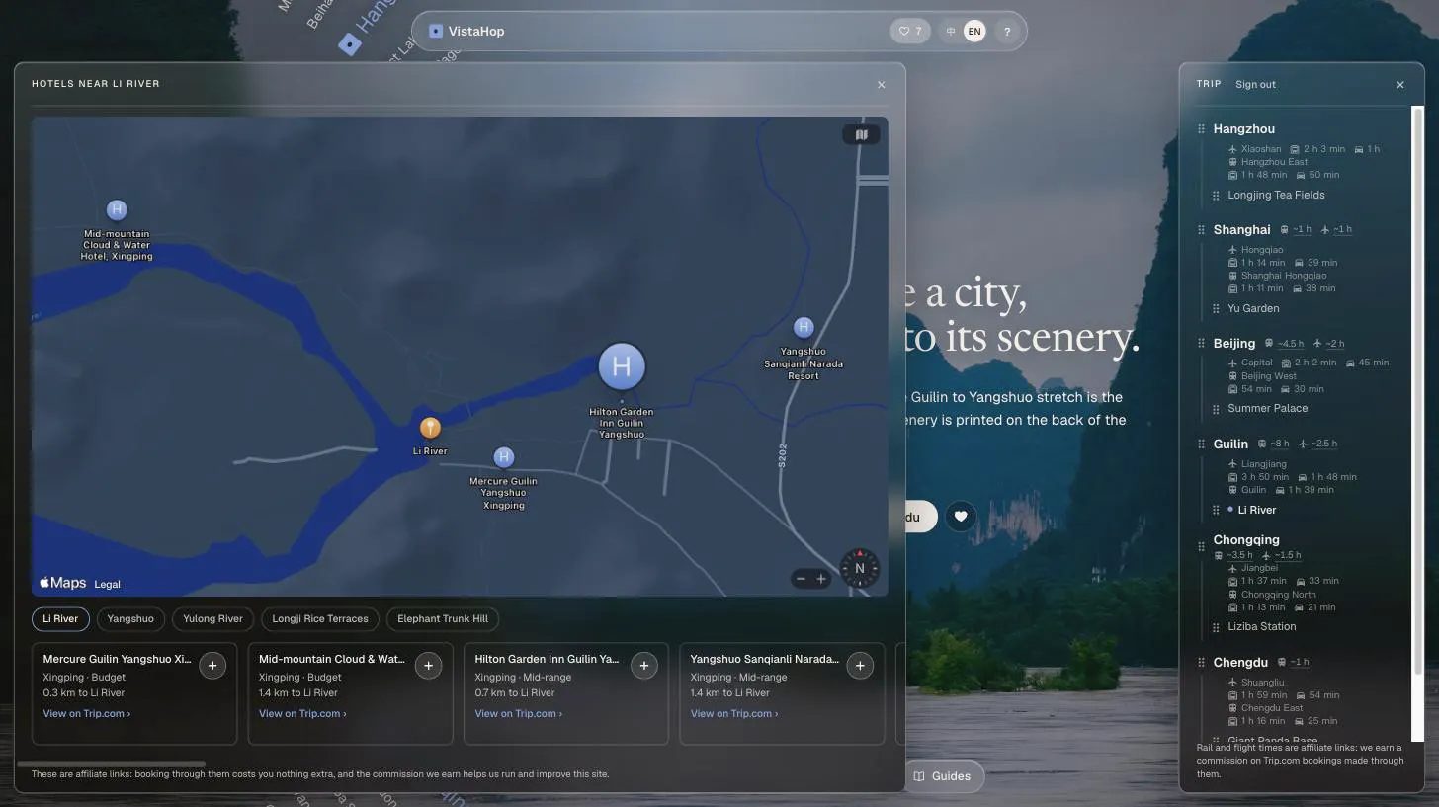Add Yangshuo Sanqianli Narada with plus
This screenshot has width=1439, height=807.
tap(860, 666)
